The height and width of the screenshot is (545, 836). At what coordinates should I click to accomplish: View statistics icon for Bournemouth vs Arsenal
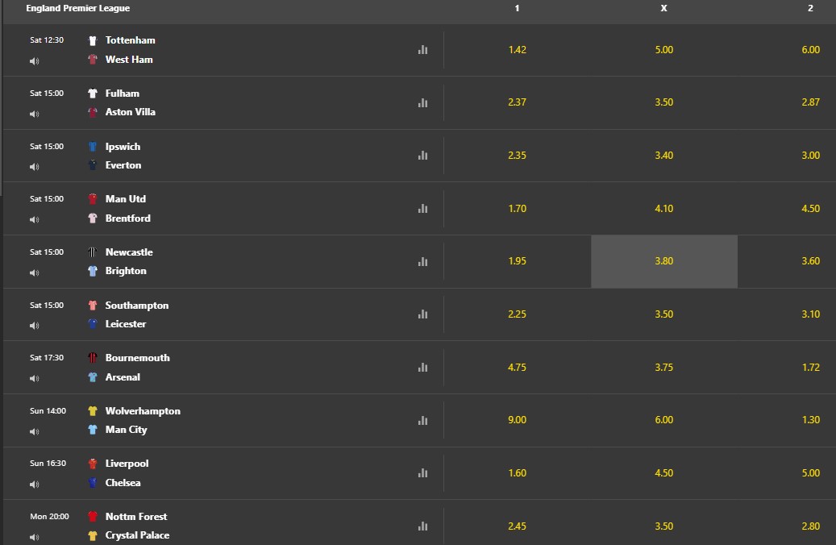(x=422, y=368)
